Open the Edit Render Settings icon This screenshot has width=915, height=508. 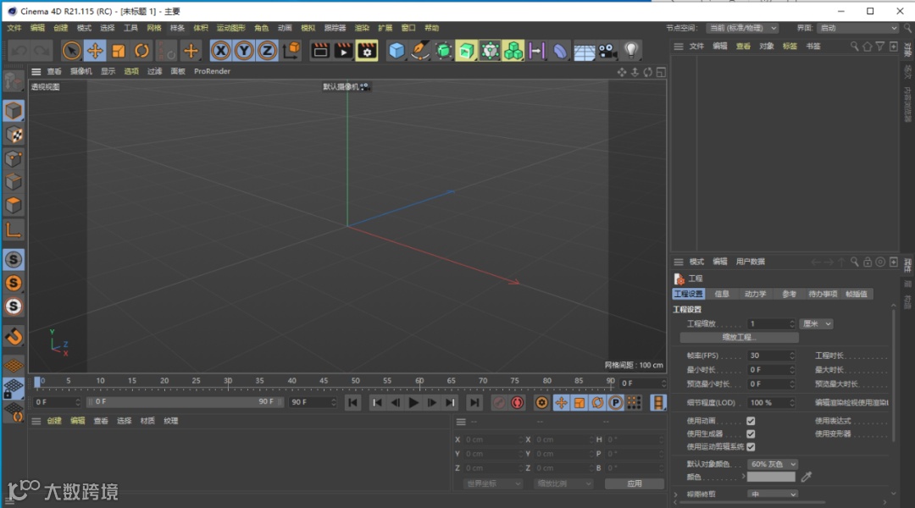366,51
